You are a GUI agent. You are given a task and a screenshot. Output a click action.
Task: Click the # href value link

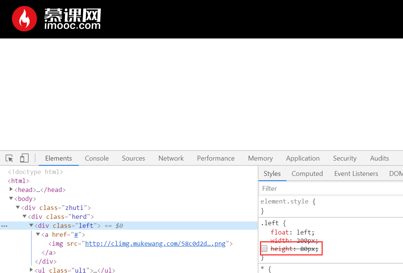[76, 235]
